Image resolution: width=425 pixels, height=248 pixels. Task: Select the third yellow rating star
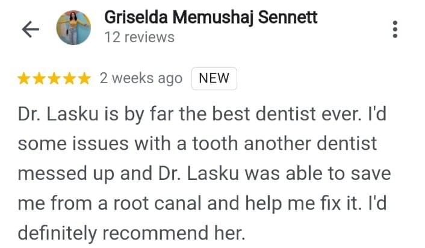55,79
